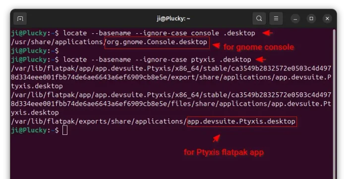Open the hamburger main menu
347x179 pixels.
(276, 18)
